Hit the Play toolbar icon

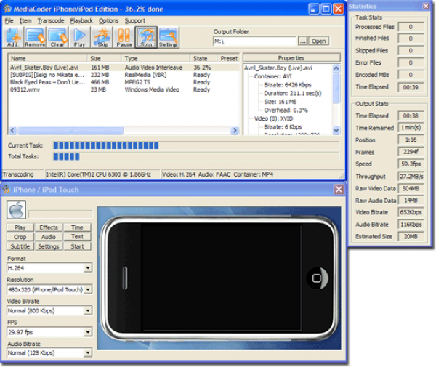[79, 36]
